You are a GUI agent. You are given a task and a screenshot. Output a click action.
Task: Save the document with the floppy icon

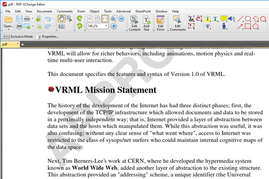click(x=19, y=19)
